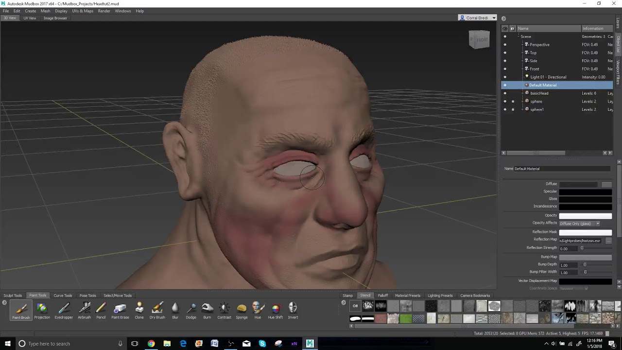Open the Object List panel options button
Viewport: 622px width, 350px height.
click(503, 18)
